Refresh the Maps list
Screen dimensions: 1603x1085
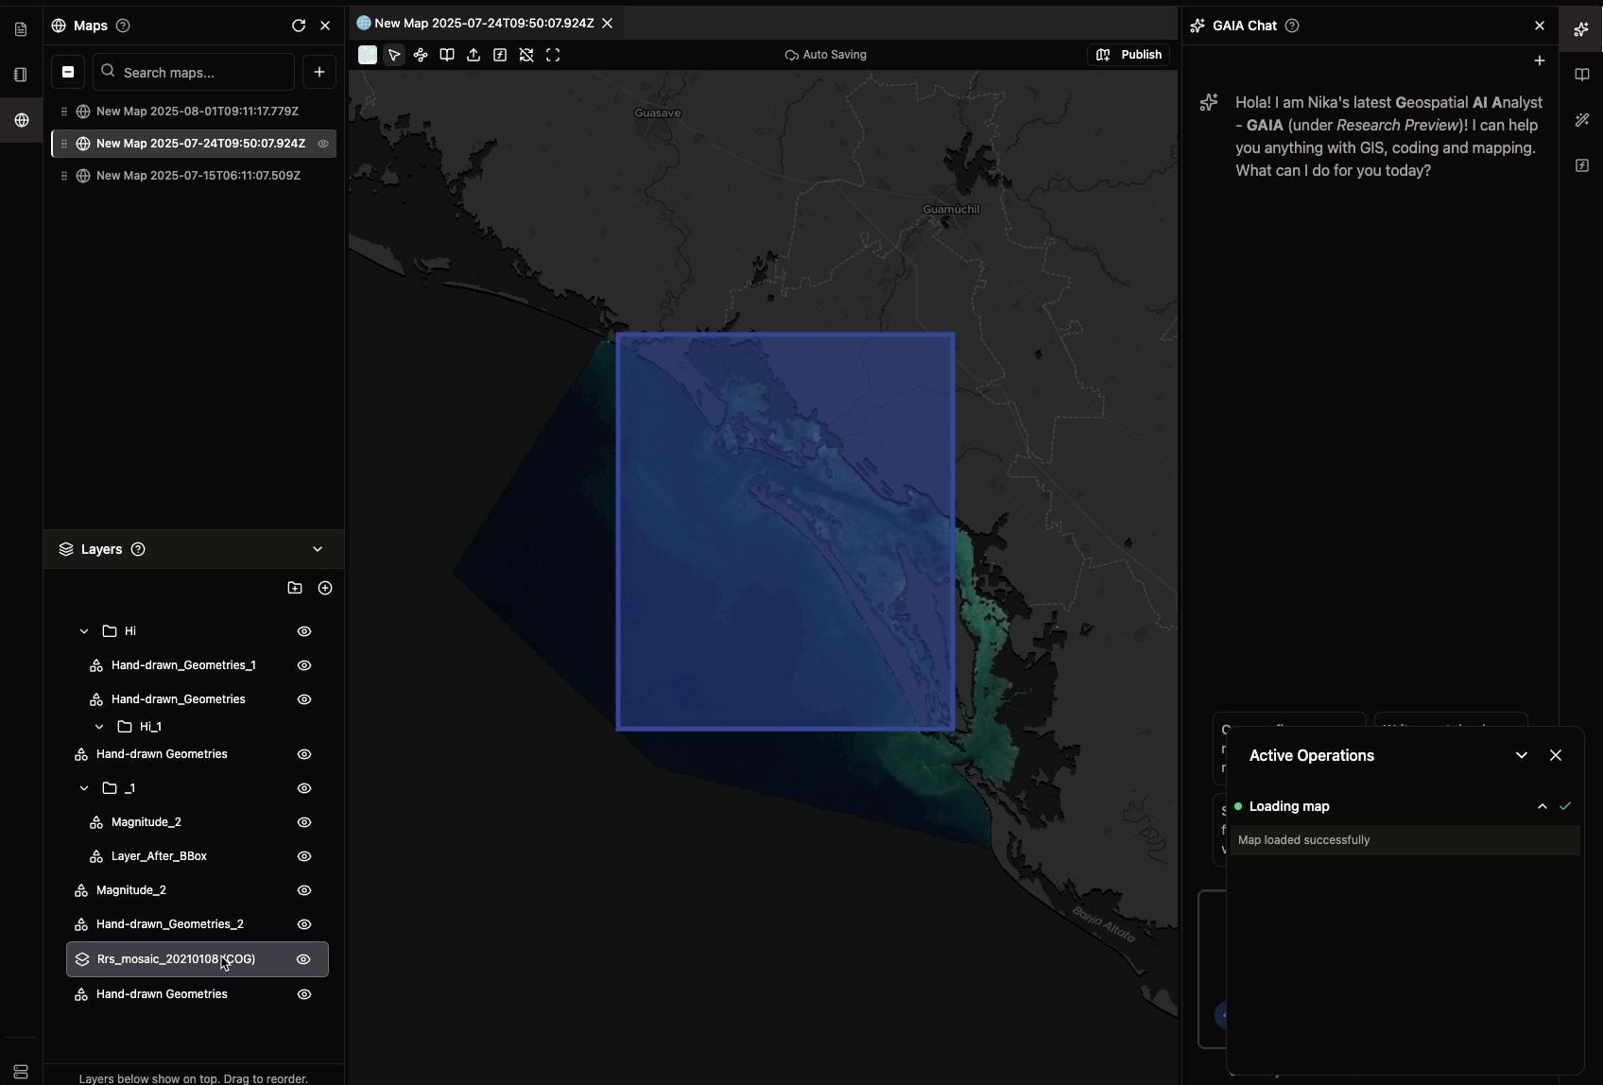pyautogui.click(x=299, y=26)
